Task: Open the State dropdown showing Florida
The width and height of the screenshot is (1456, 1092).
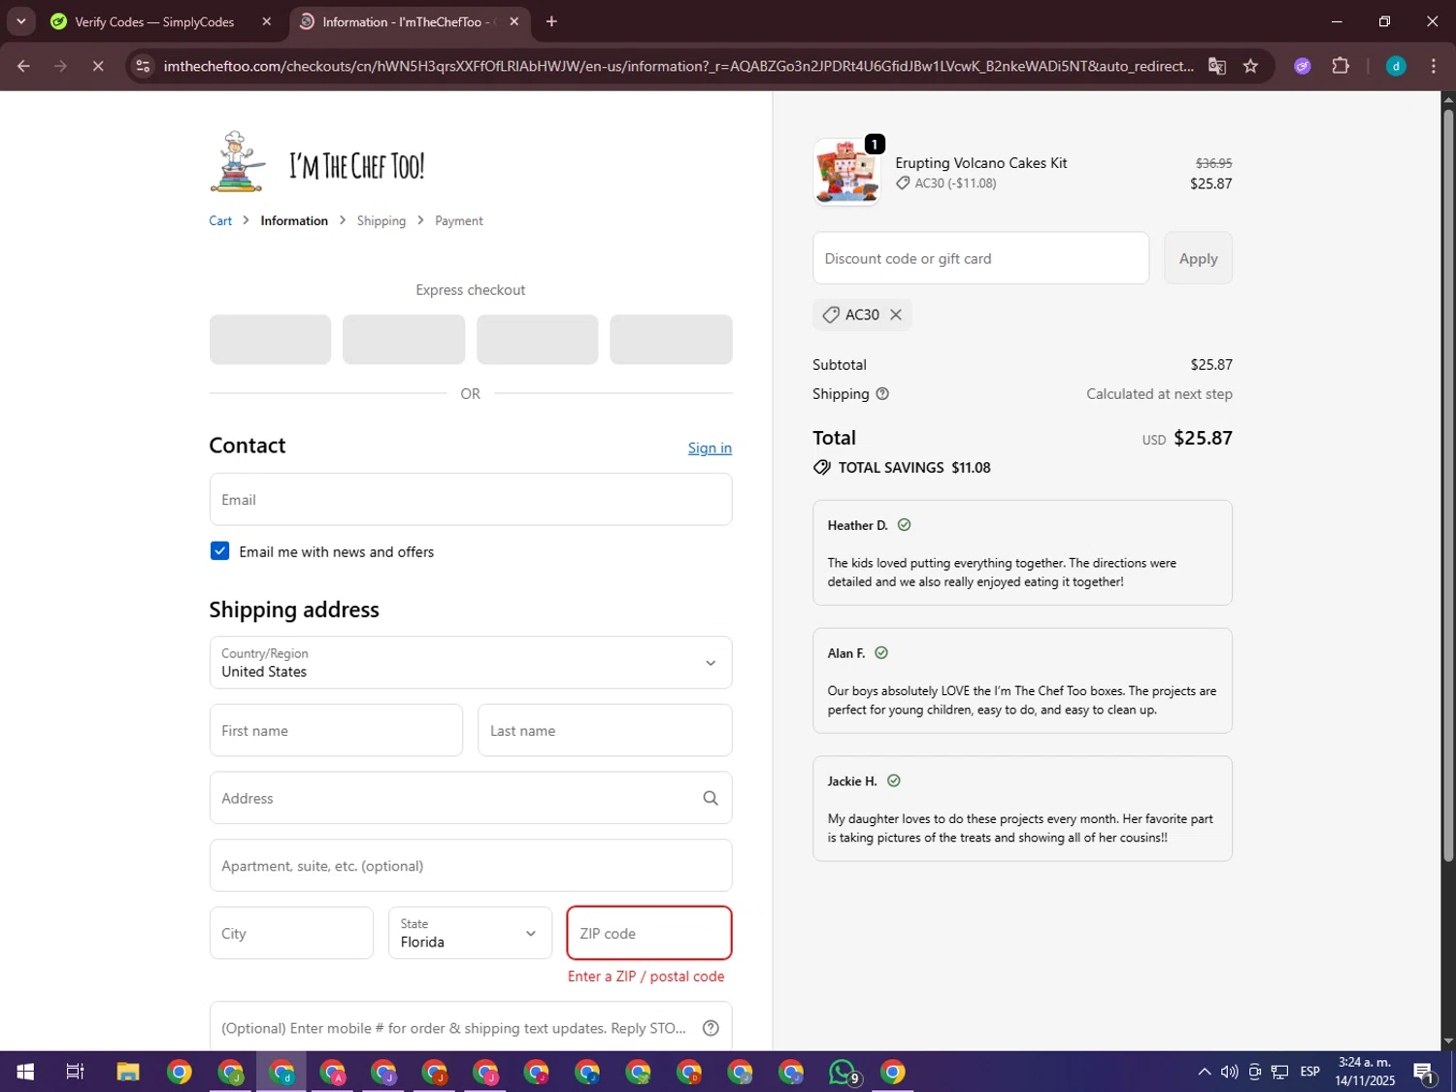Action: click(471, 933)
